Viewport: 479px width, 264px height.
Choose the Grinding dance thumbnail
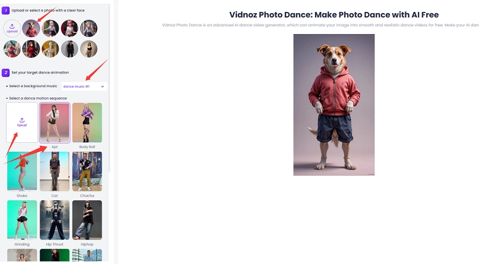click(22, 220)
